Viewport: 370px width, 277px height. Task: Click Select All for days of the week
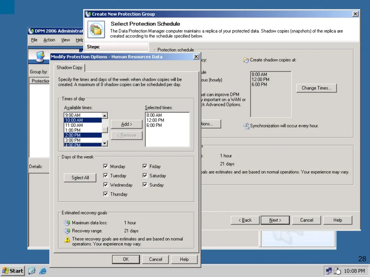click(x=80, y=177)
